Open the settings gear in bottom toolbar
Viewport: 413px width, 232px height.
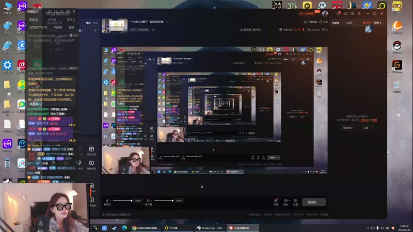(x=295, y=201)
